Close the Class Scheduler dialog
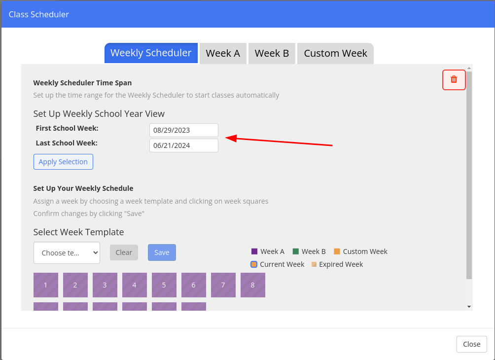The image size is (495, 360). pos(472,344)
